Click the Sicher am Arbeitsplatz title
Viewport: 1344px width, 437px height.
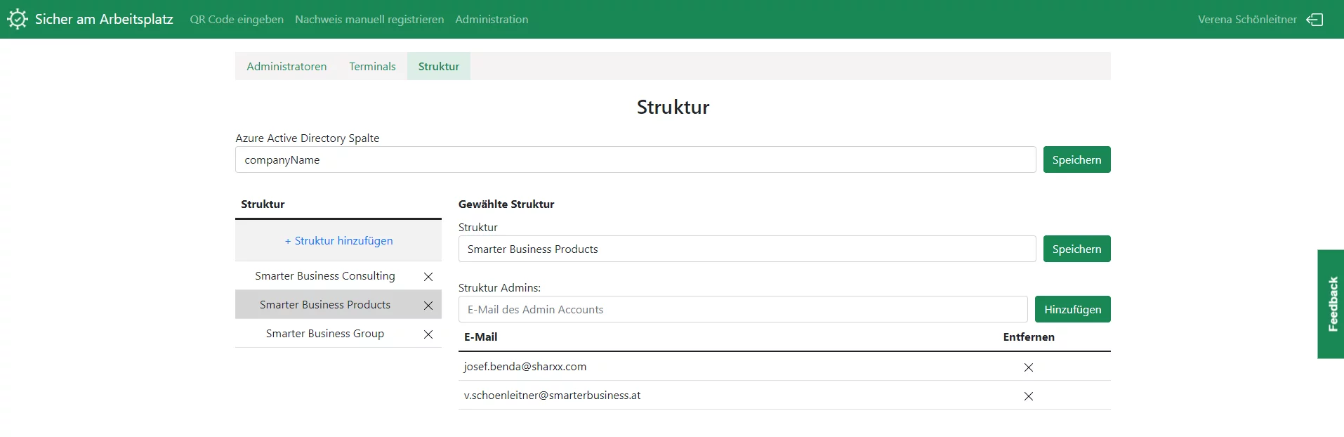click(104, 19)
